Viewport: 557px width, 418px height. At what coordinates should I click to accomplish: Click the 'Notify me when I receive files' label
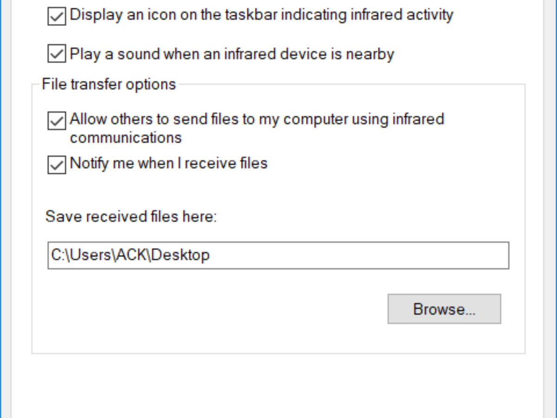(168, 163)
